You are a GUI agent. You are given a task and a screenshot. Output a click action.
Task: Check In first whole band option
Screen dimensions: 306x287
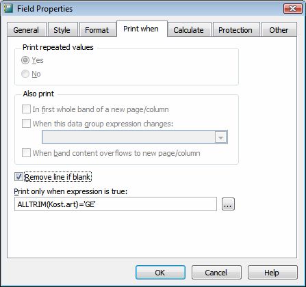(x=26, y=109)
